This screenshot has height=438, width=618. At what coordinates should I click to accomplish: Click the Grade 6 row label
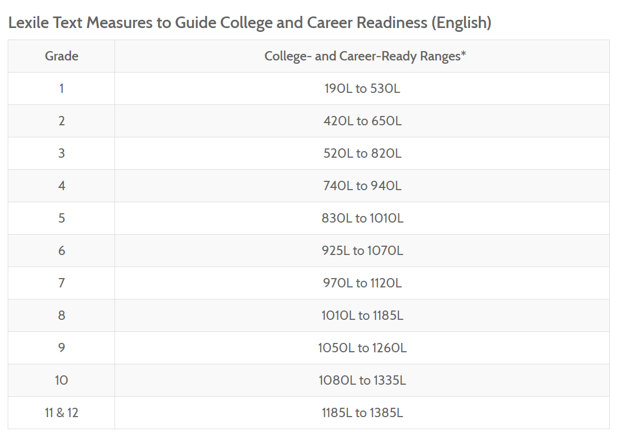point(62,251)
